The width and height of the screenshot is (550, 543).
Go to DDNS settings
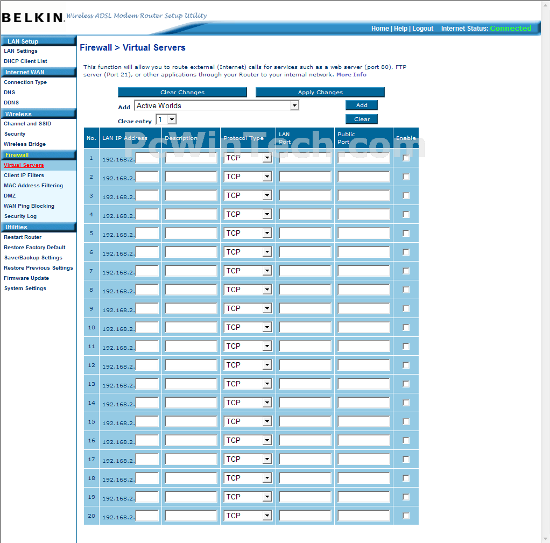click(x=11, y=103)
